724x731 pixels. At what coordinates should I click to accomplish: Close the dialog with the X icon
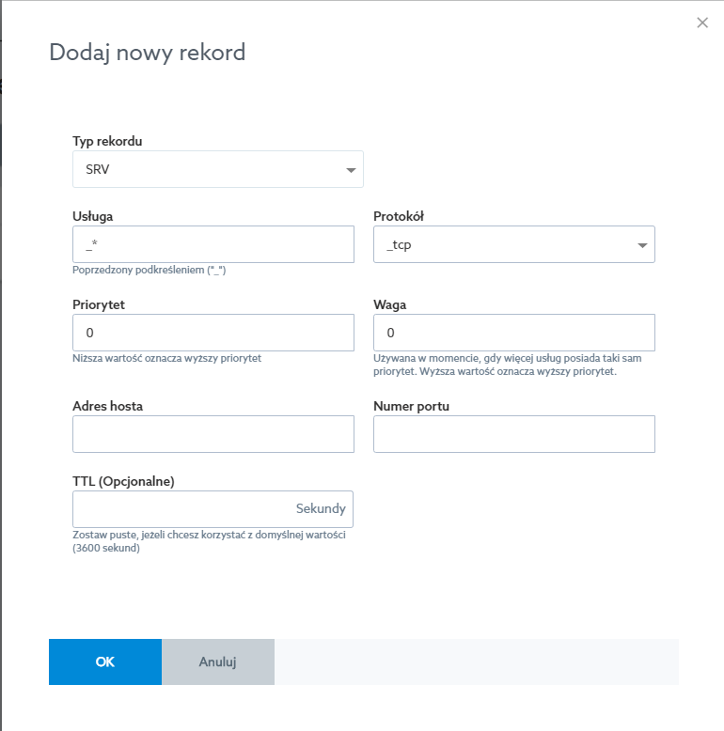702,23
